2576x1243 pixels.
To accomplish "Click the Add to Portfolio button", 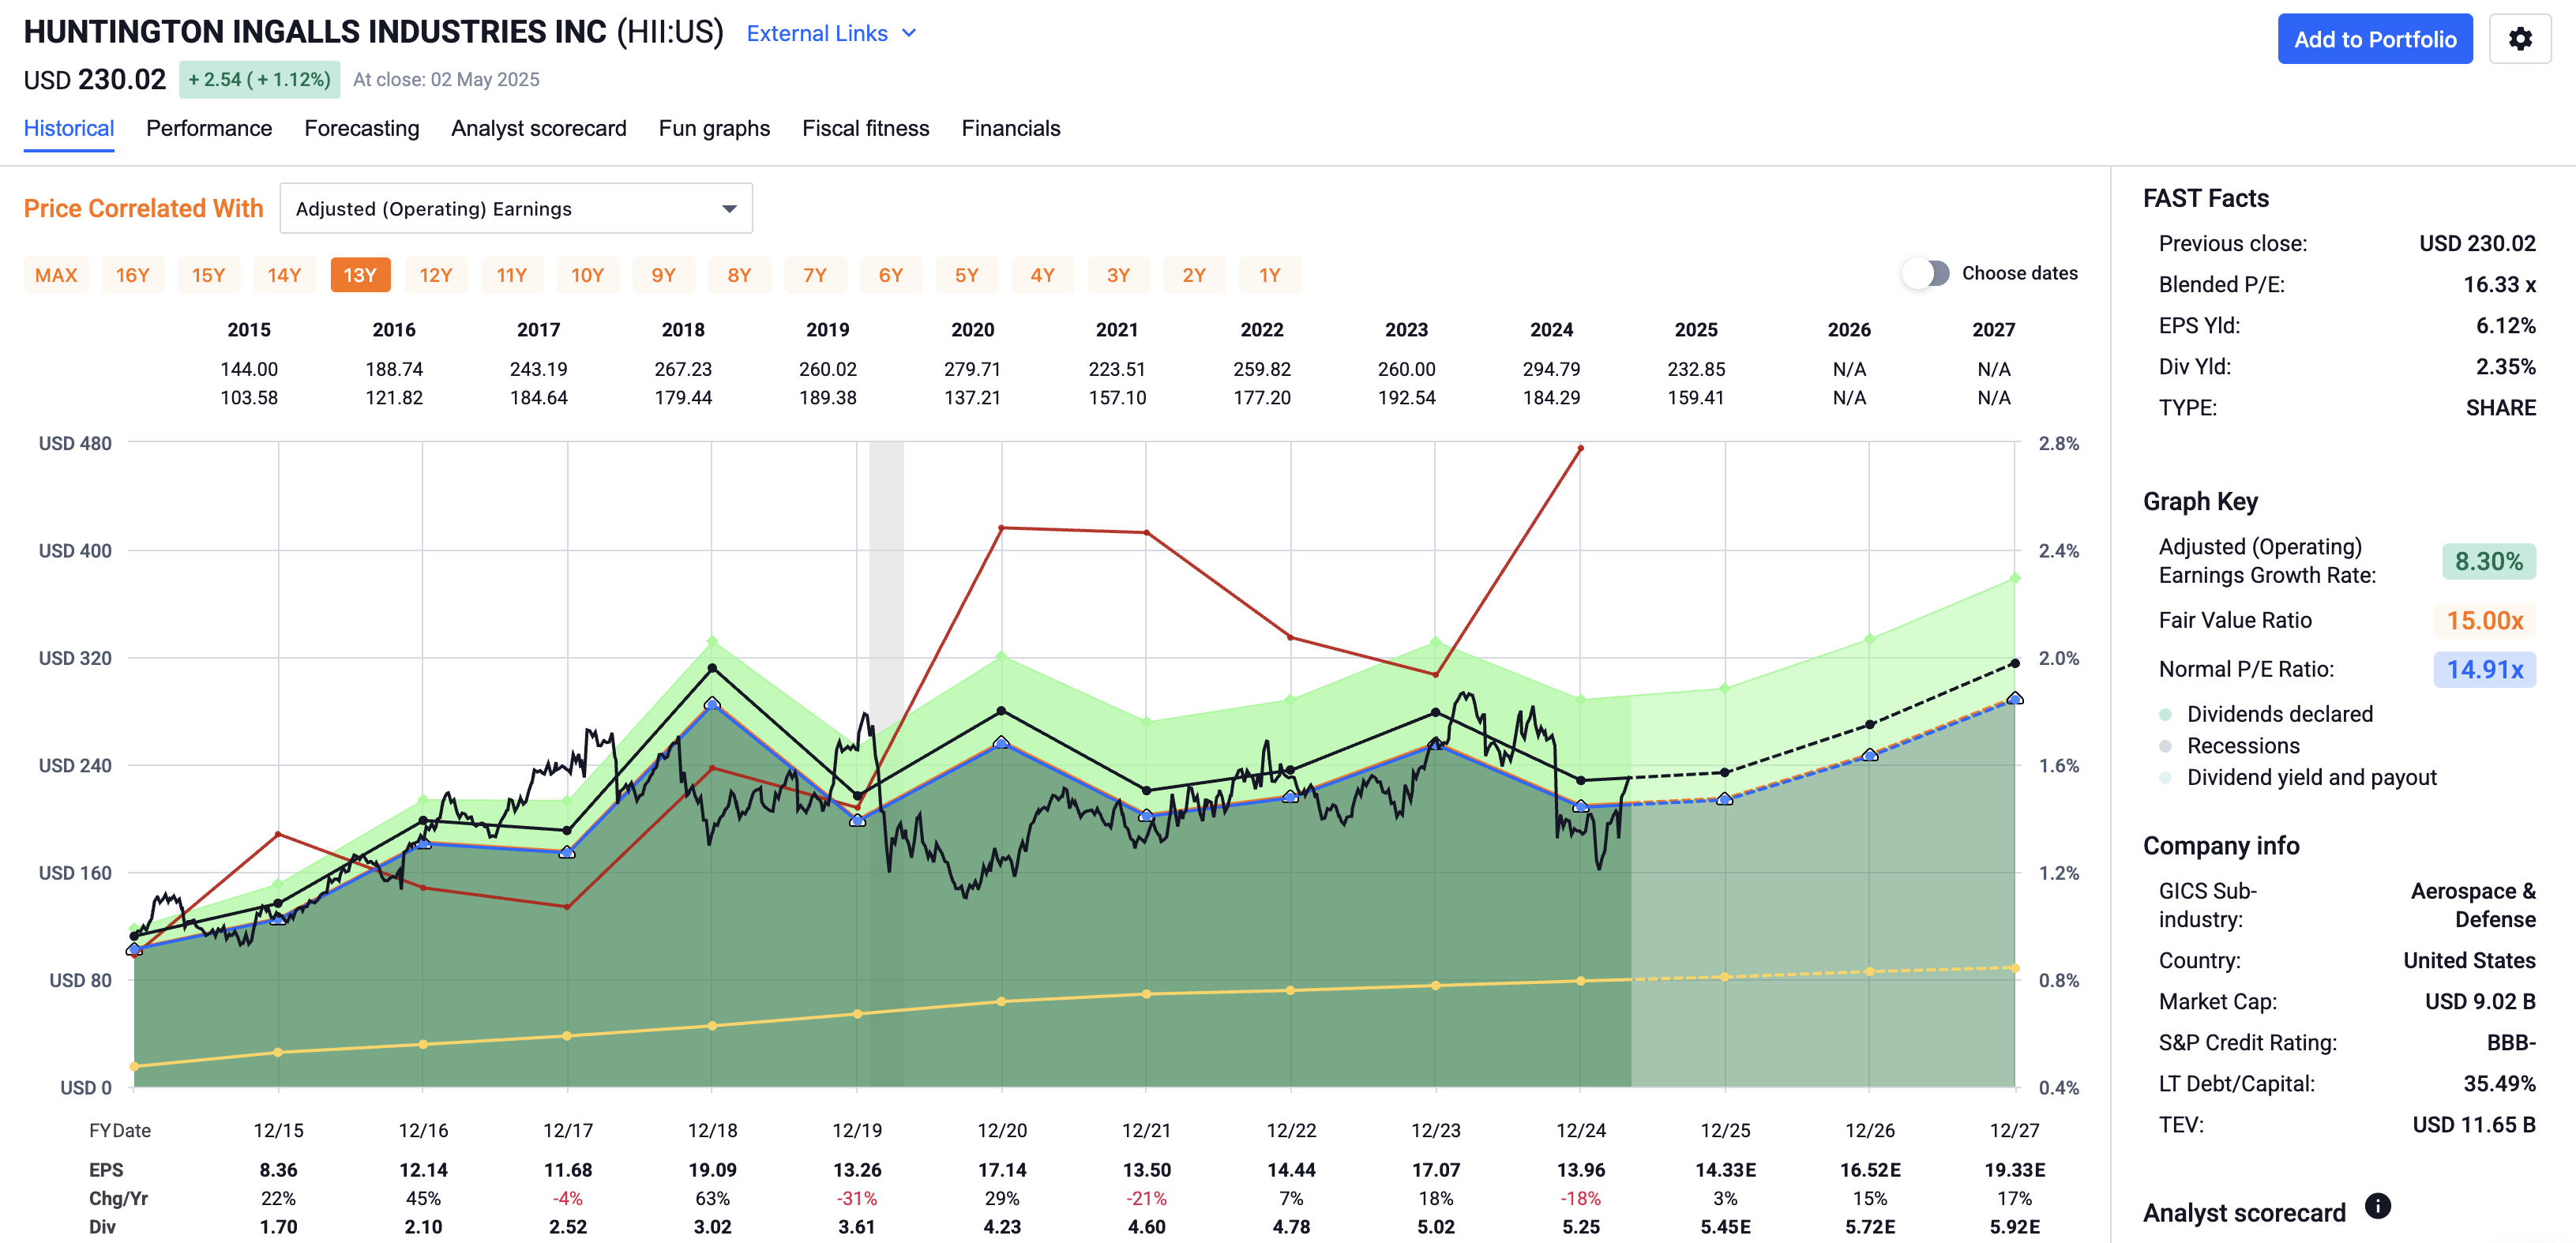I will (2375, 38).
